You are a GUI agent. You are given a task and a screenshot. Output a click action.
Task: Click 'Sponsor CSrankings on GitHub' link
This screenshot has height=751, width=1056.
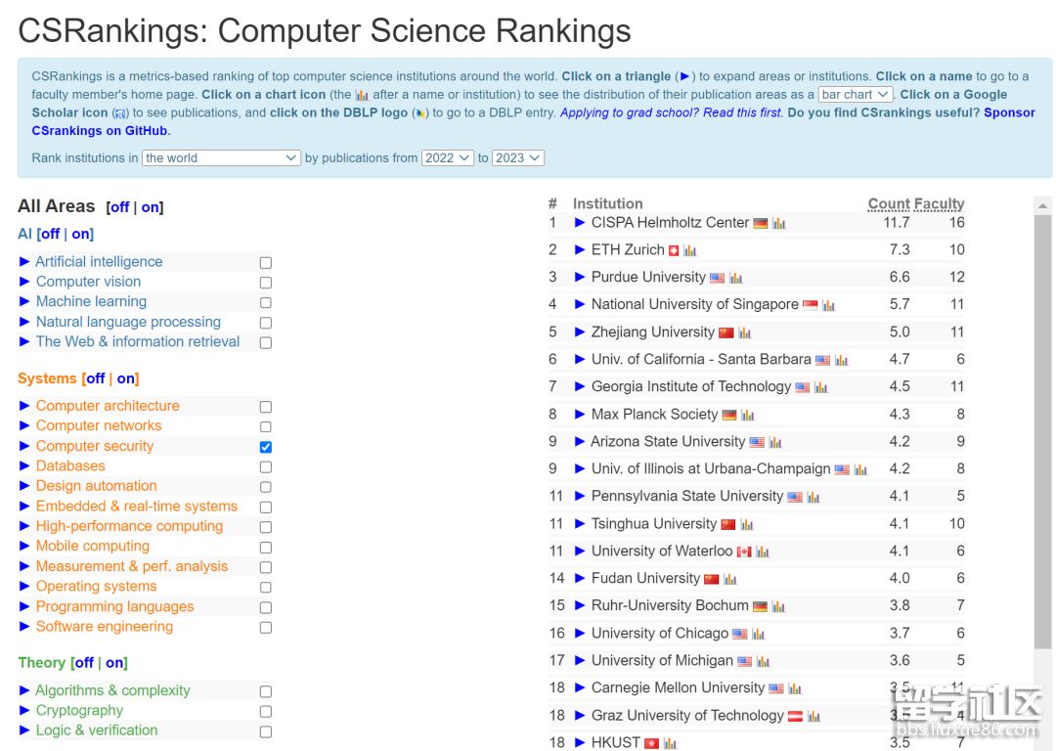coord(534,122)
